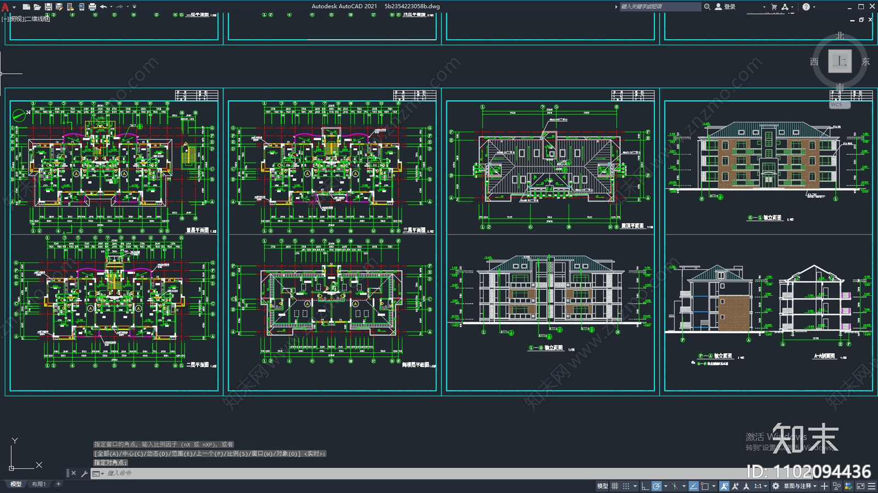The image size is (878, 493).
Task: Click the Open file folder icon
Action: pos(37,7)
